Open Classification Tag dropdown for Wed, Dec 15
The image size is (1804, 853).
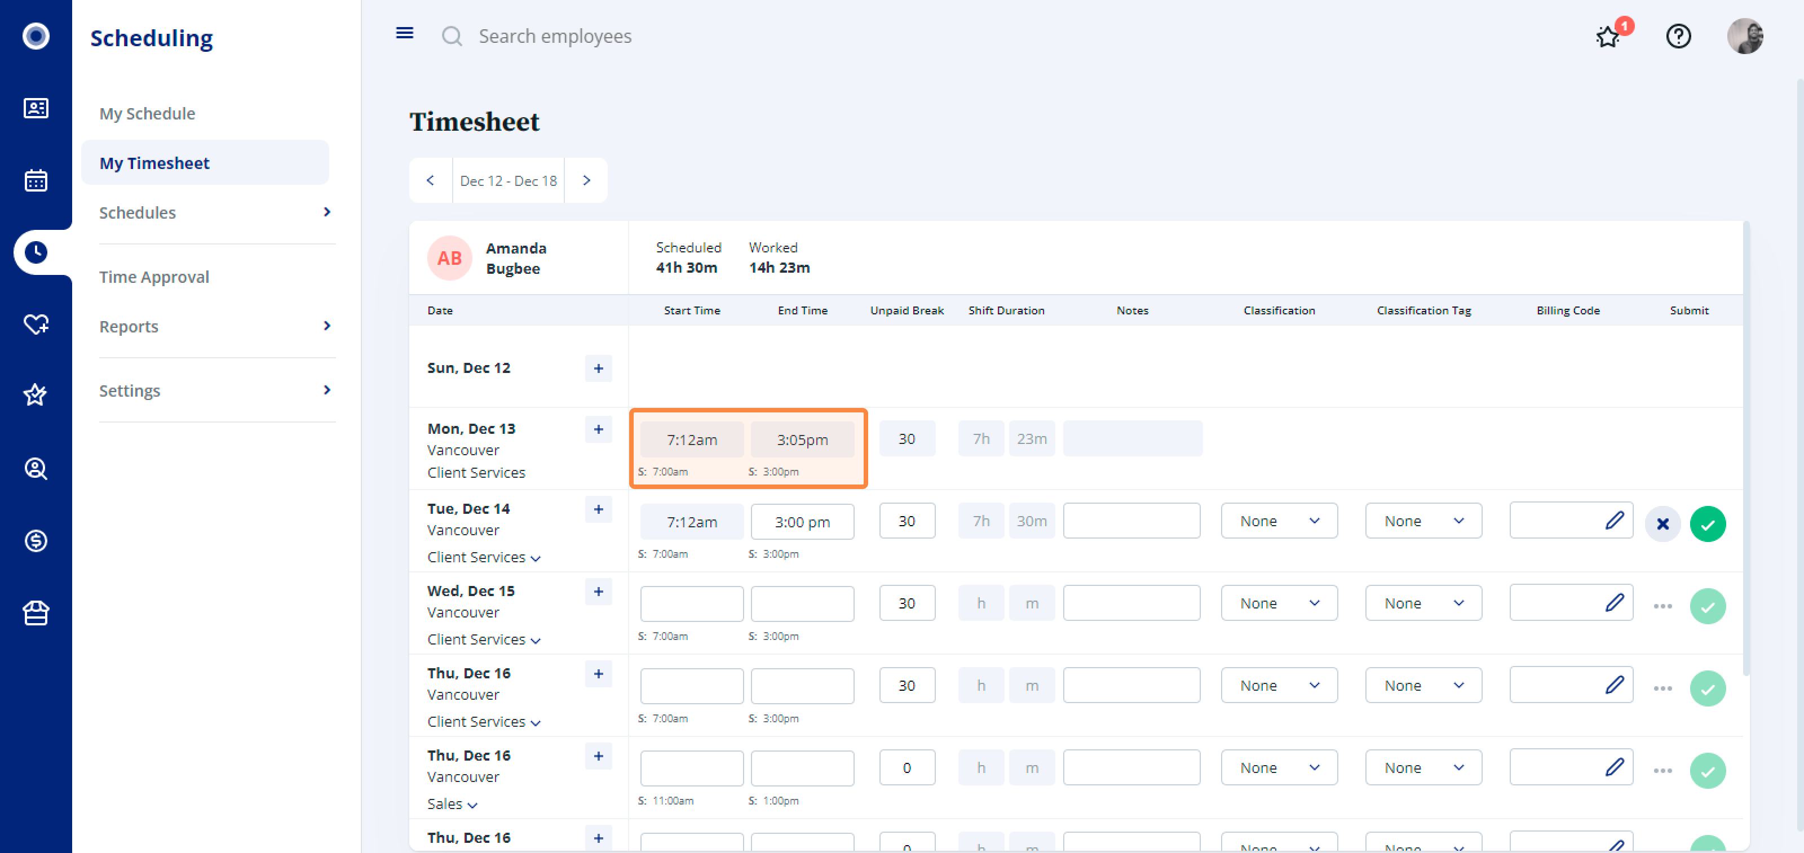coord(1423,602)
